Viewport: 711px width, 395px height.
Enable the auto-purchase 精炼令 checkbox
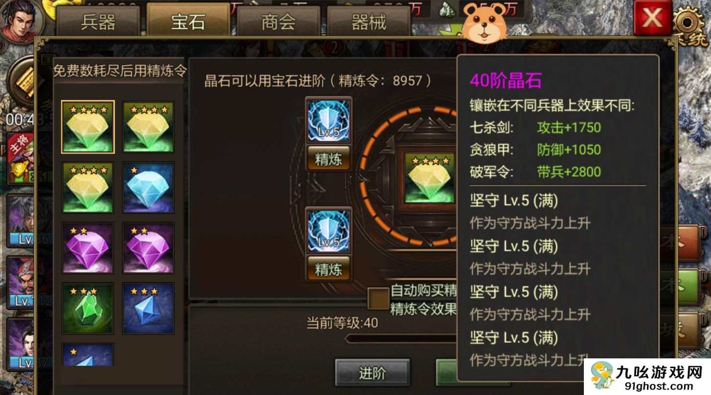(378, 298)
